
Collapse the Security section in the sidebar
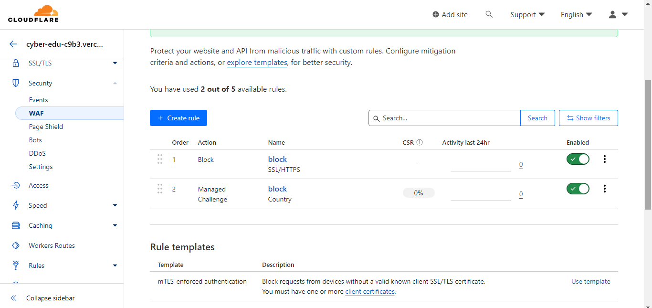pyautogui.click(x=115, y=83)
